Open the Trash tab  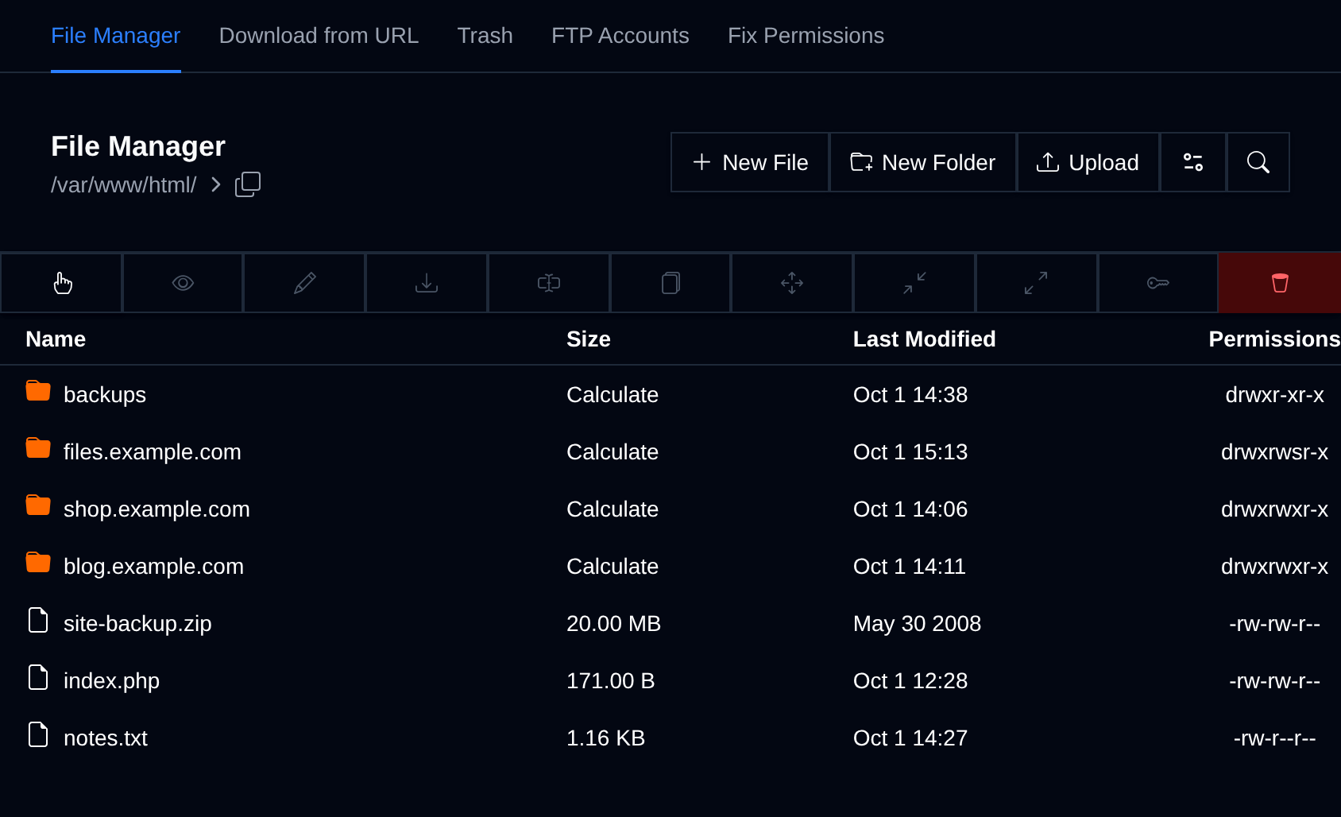tap(485, 36)
